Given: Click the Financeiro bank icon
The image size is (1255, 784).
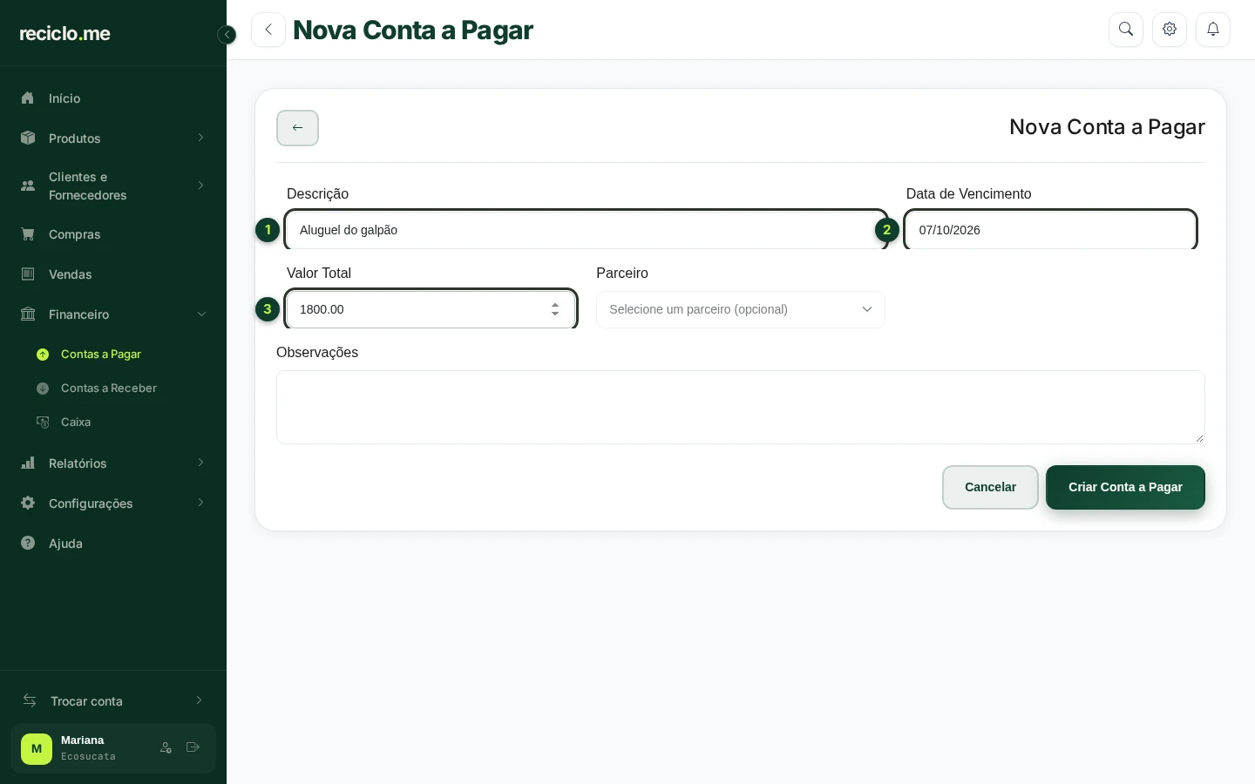Looking at the screenshot, I should tap(28, 314).
